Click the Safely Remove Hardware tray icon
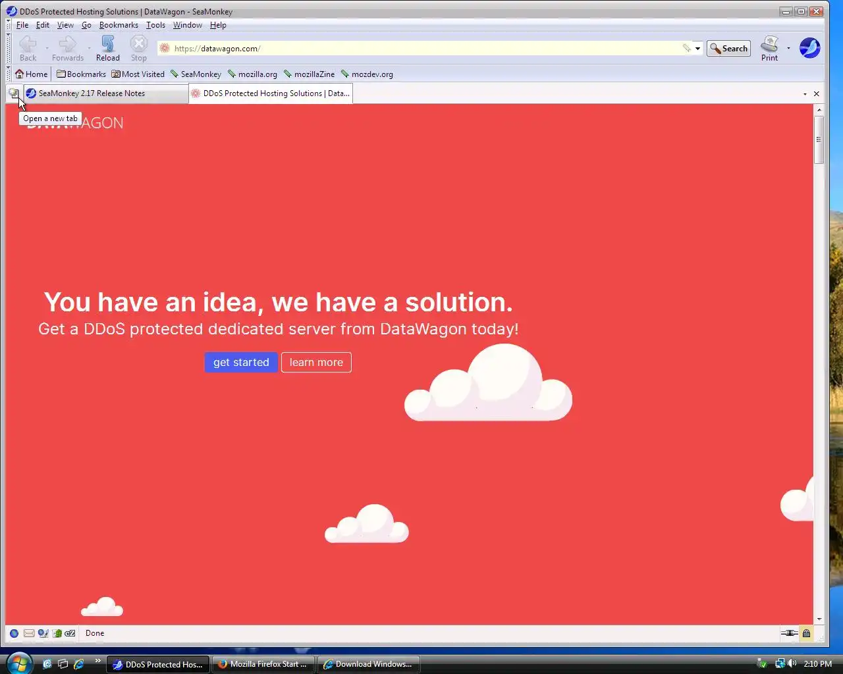The width and height of the screenshot is (843, 674). pyautogui.click(x=762, y=663)
